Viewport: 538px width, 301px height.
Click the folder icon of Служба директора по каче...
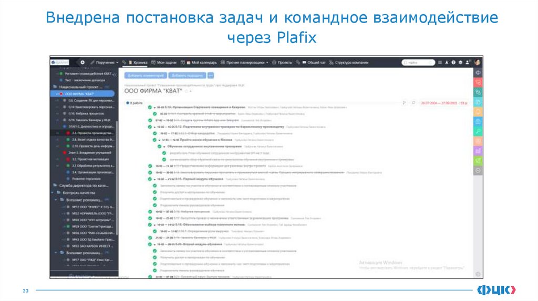55,185
